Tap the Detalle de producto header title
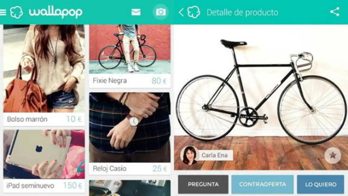Image resolution: width=348 pixels, height=196 pixels. click(243, 13)
